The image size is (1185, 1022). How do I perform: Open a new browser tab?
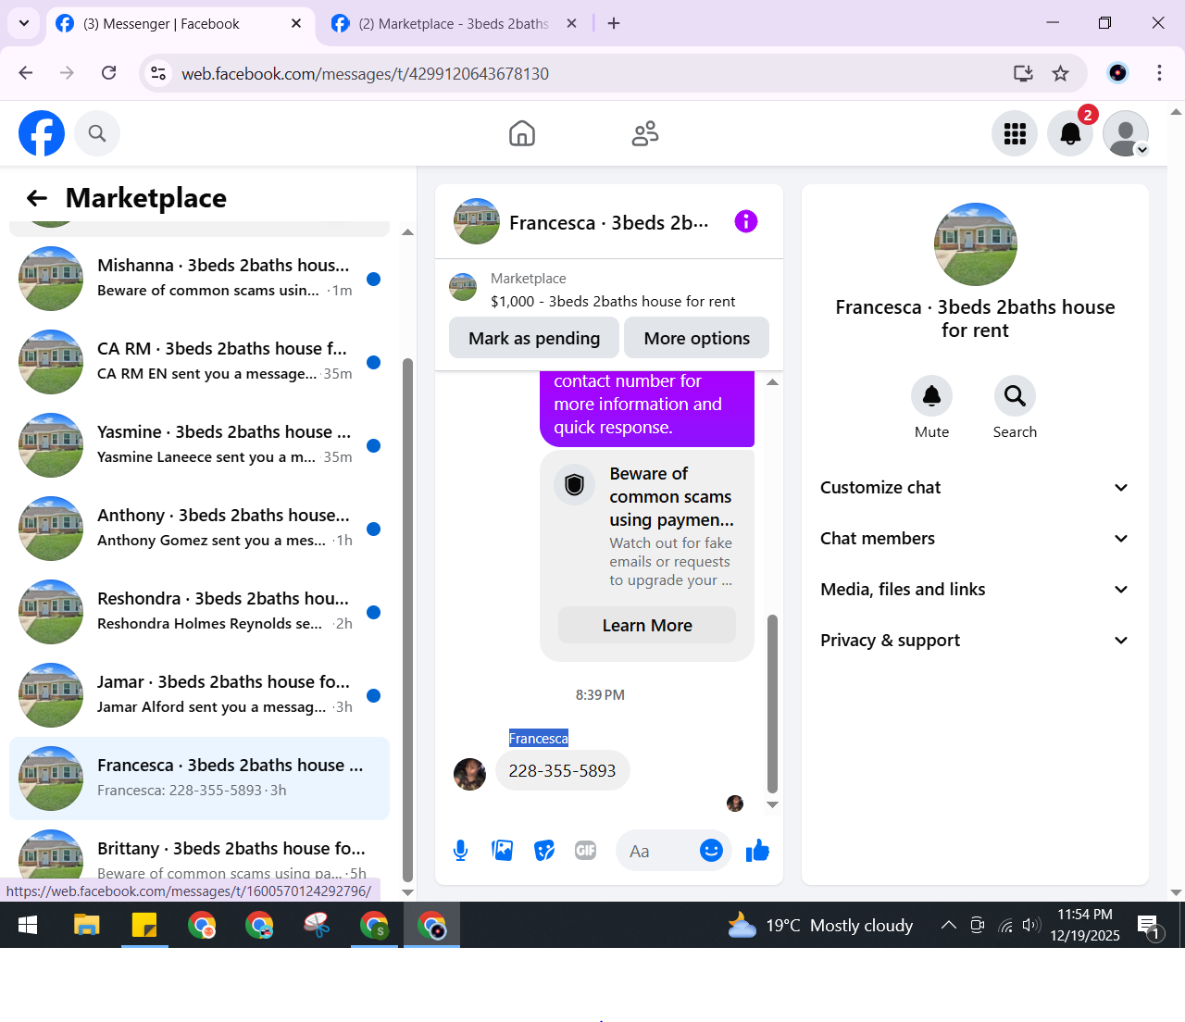coord(614,23)
